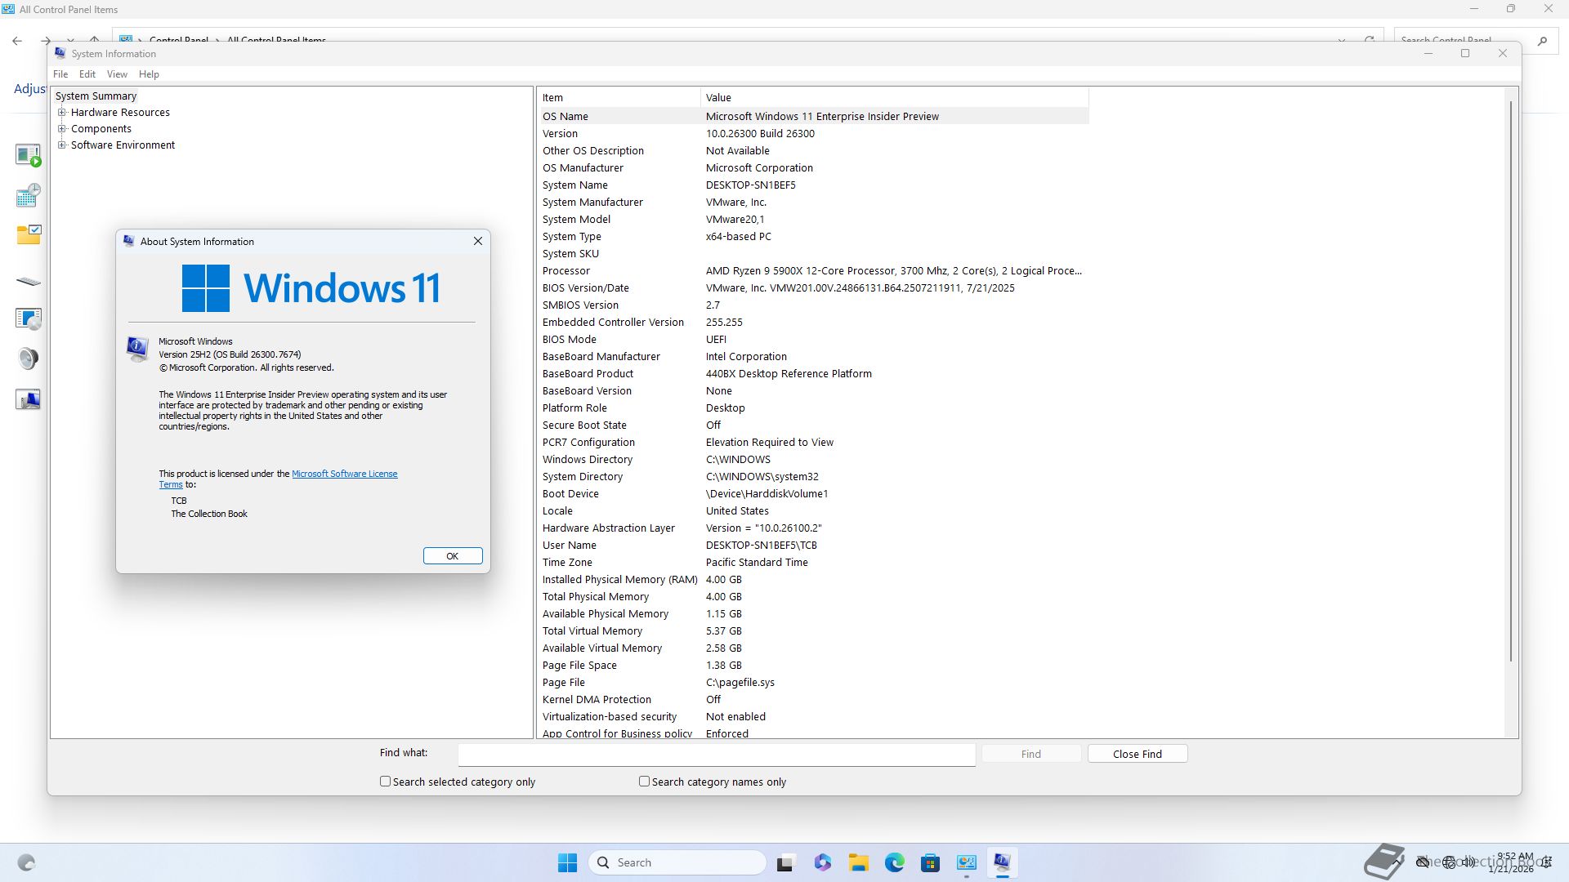Click System Information icon on taskbar
This screenshot has width=1569, height=882.
(1002, 862)
